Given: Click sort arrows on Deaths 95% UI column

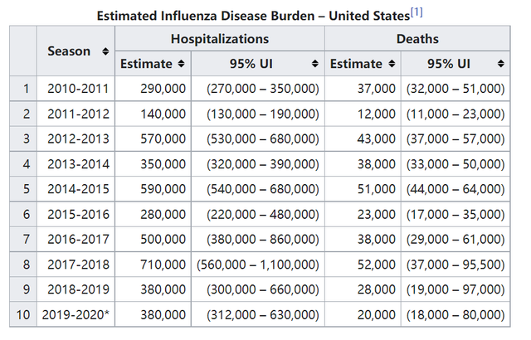Looking at the screenshot, I should pos(500,64).
